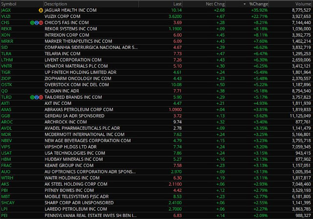Image resolution: width=313 pixels, height=219 pixels.
Task: Sort by the Description column header
Action: point(55,4)
